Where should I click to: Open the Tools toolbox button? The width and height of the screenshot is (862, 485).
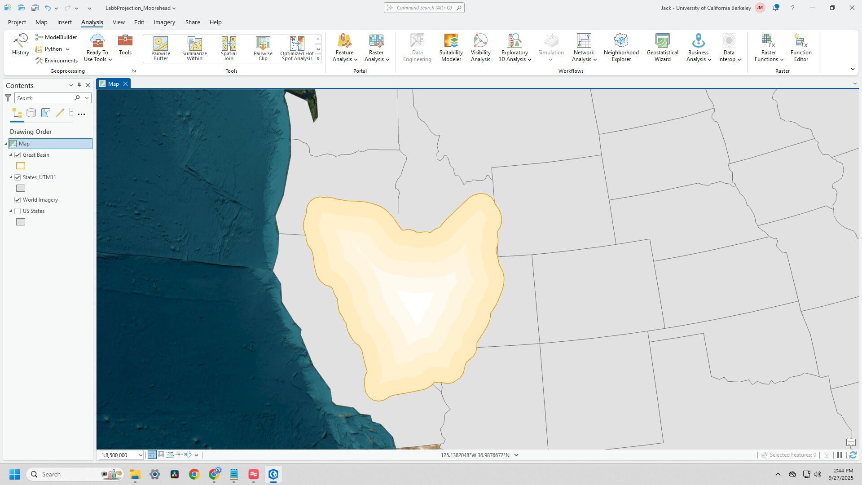125,44
